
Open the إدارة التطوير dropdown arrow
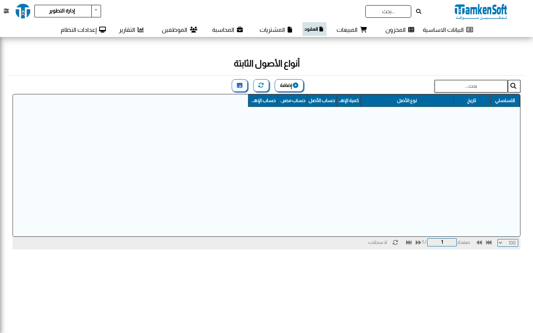coord(96,11)
